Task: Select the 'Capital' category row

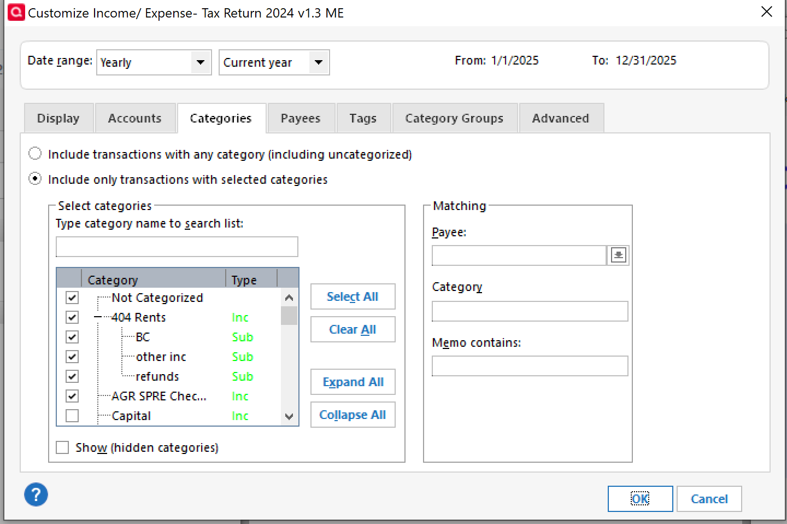Action: point(131,416)
